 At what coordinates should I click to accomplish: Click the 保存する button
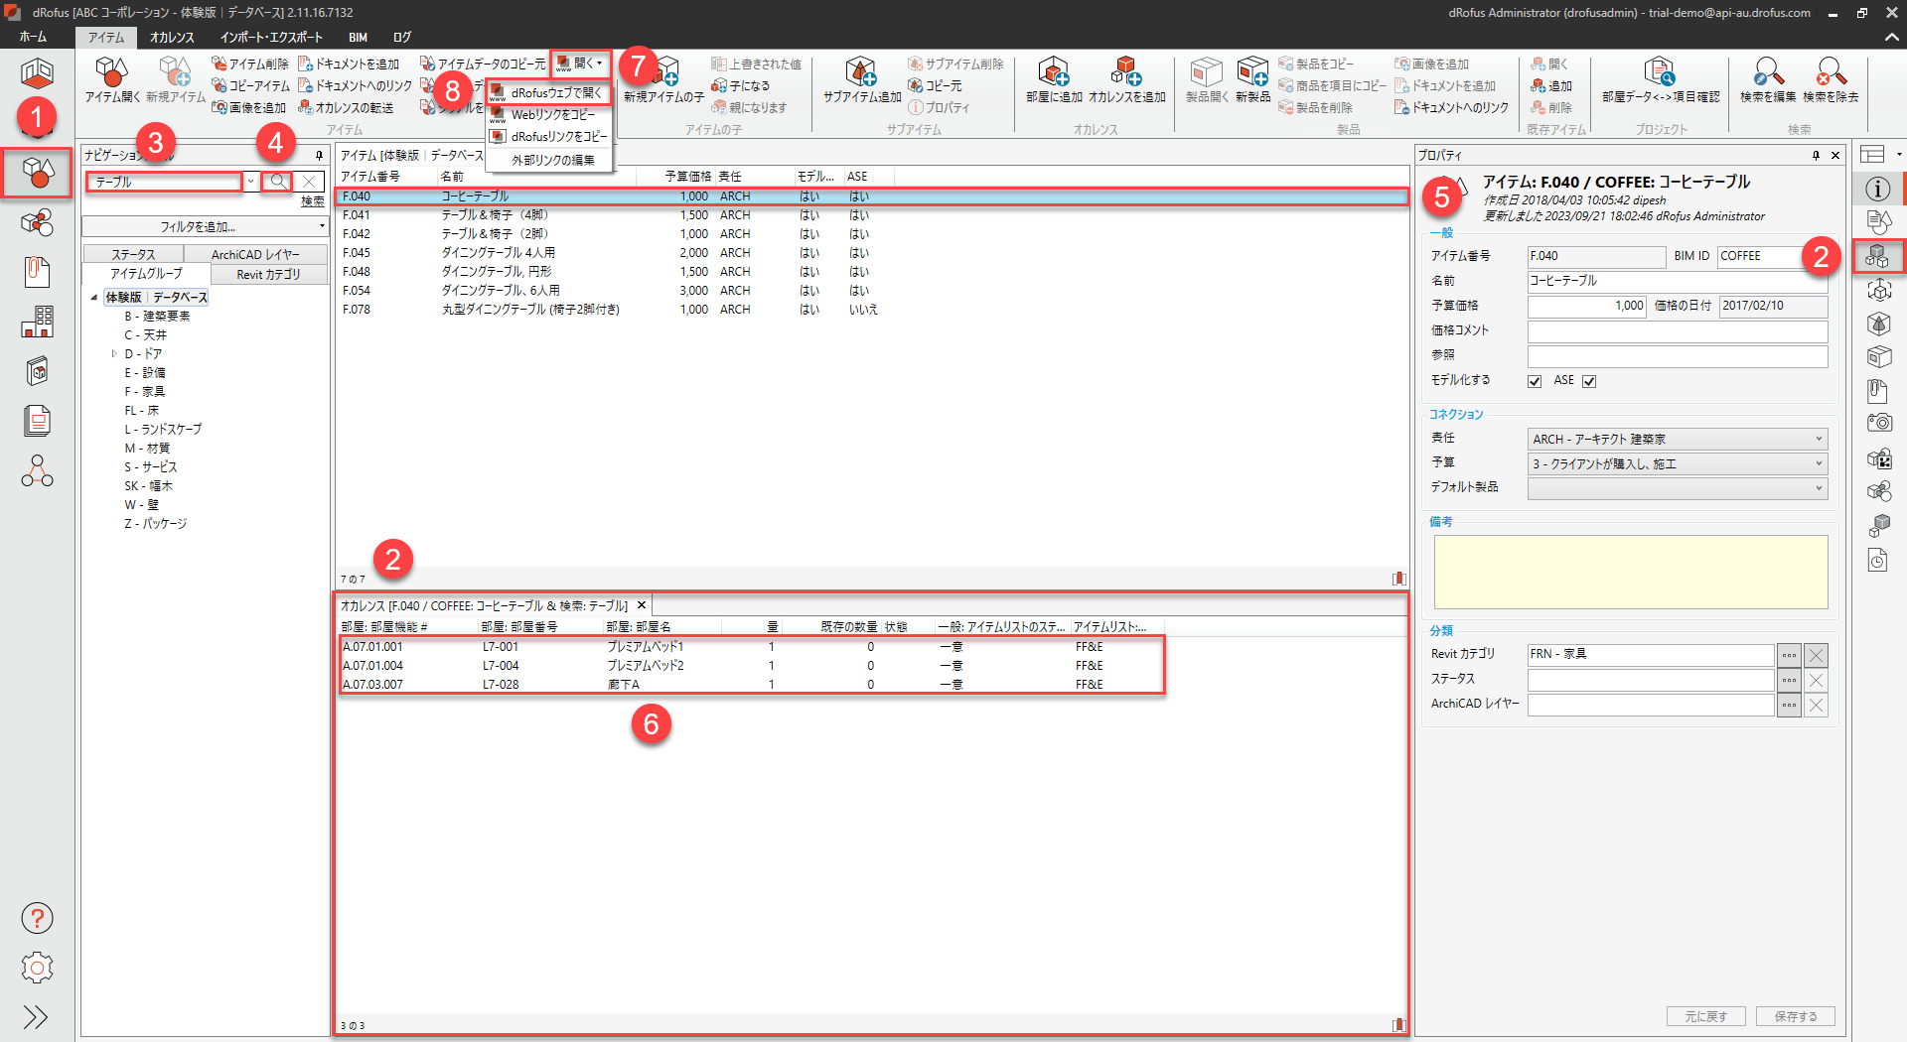tap(1796, 1016)
